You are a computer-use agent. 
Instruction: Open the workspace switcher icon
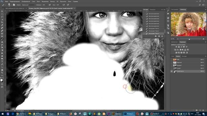coord(203,5)
